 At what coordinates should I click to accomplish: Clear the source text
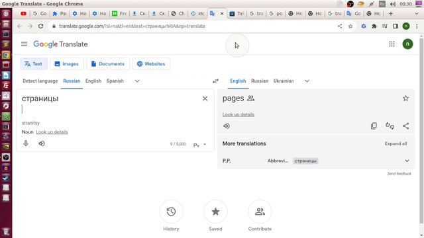click(205, 99)
